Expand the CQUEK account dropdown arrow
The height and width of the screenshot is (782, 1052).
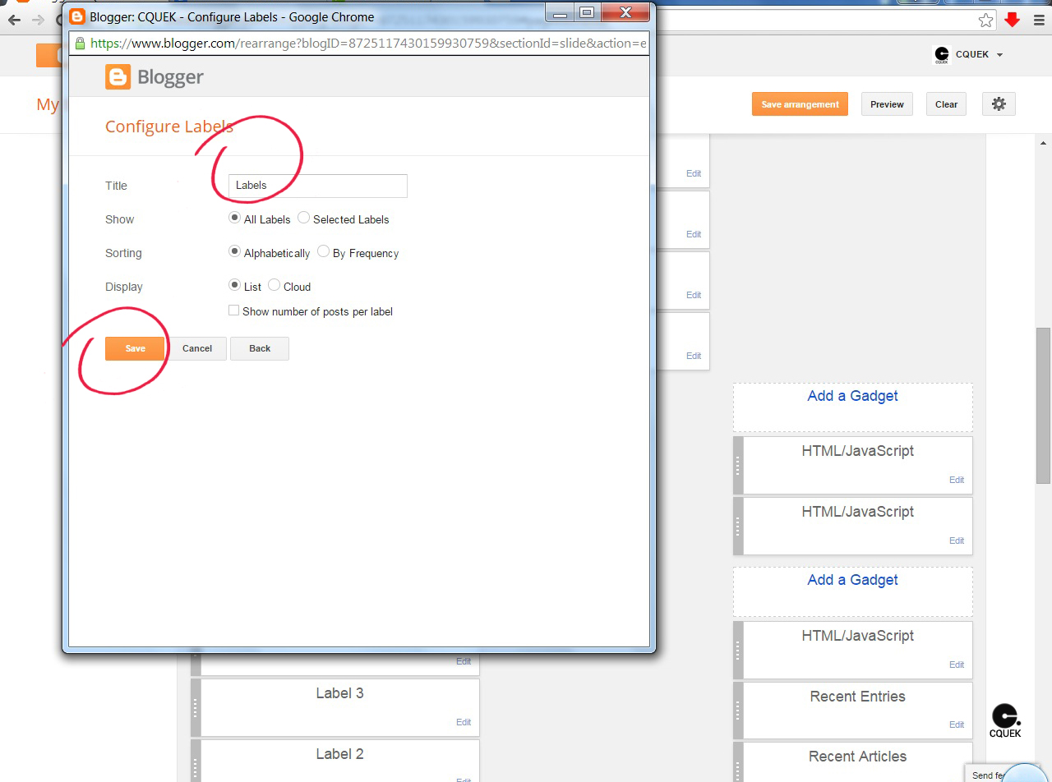pyautogui.click(x=999, y=55)
